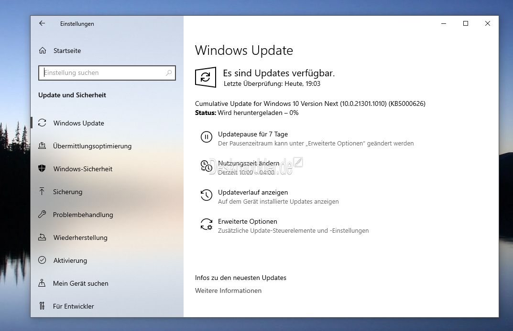Image resolution: width=513 pixels, height=331 pixels.
Task: Click the Status Wird heruntergeladen text
Action: (247, 113)
